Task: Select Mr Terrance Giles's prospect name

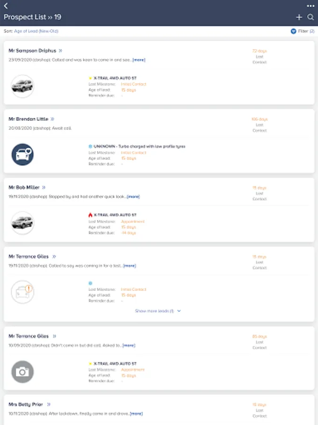Action: [x=30, y=256]
